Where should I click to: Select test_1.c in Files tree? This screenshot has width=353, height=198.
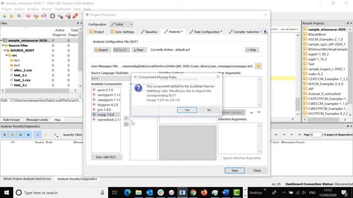pyautogui.click(x=20, y=75)
